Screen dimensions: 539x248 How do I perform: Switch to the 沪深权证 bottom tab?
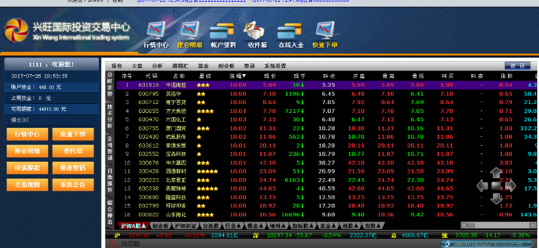tap(185, 225)
